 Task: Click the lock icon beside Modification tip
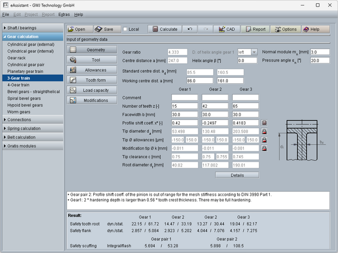point(264,148)
